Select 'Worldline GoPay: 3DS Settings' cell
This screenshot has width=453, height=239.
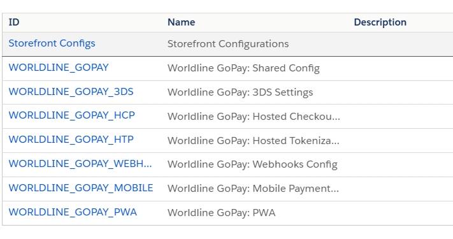240,92
